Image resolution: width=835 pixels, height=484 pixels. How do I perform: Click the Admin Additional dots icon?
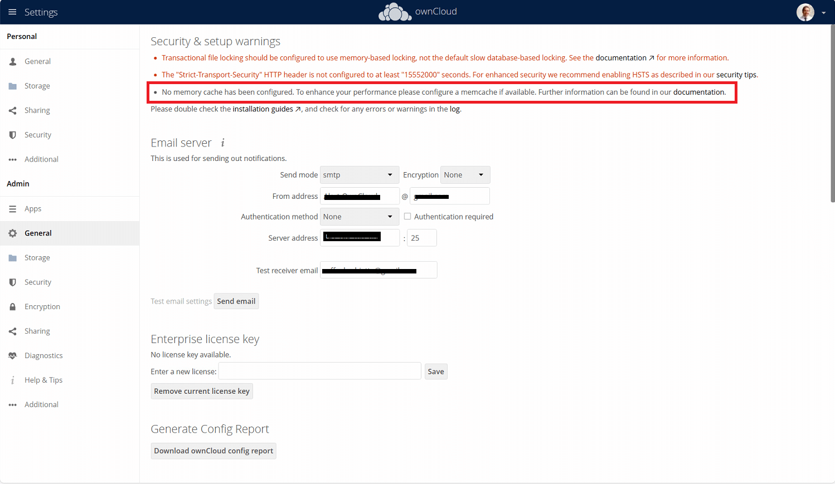tap(13, 405)
